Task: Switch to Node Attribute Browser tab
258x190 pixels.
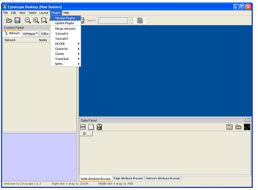Action: pyautogui.click(x=96, y=179)
